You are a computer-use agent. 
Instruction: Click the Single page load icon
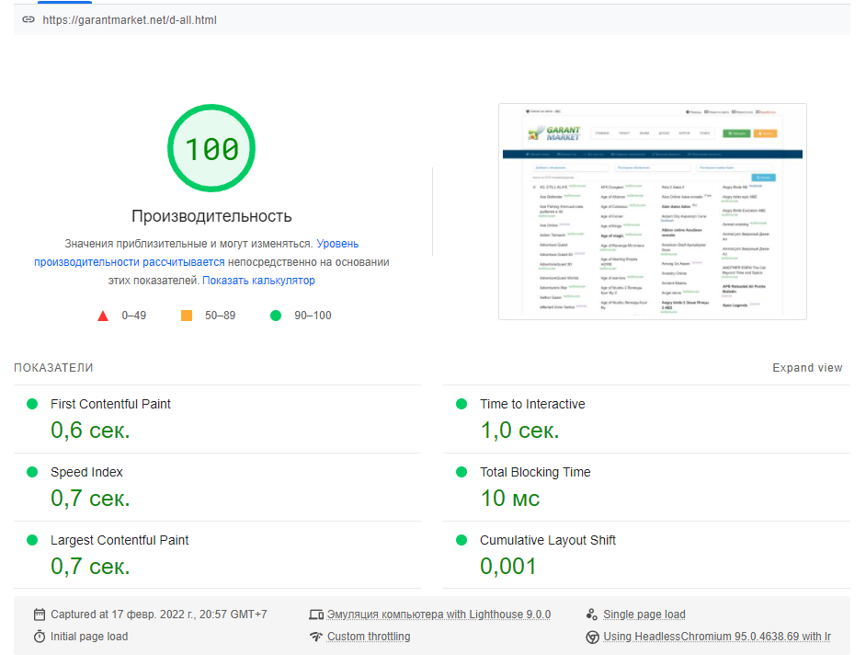click(592, 615)
